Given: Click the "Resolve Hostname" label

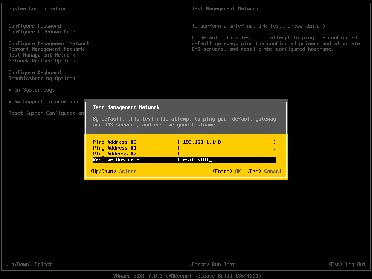Looking at the screenshot, I should (x=116, y=160).
